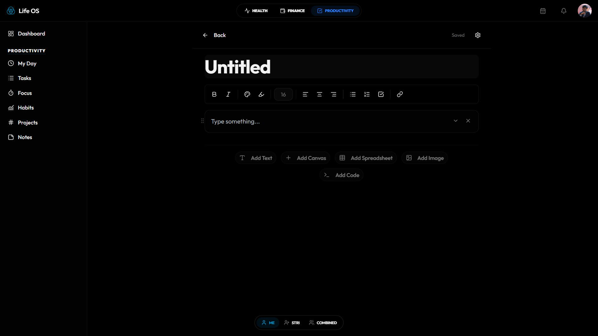Select the STRI view toggle
598x336 pixels.
click(x=292, y=323)
